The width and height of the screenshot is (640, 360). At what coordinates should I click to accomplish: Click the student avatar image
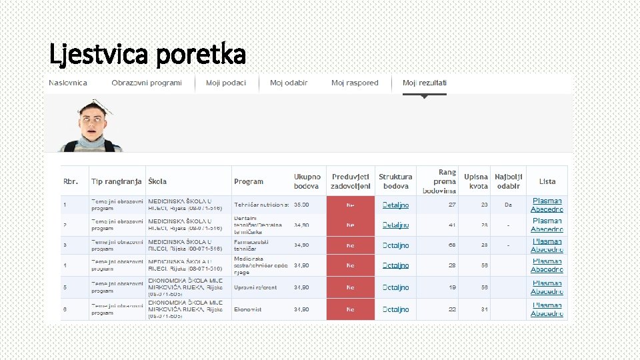tap(92, 126)
